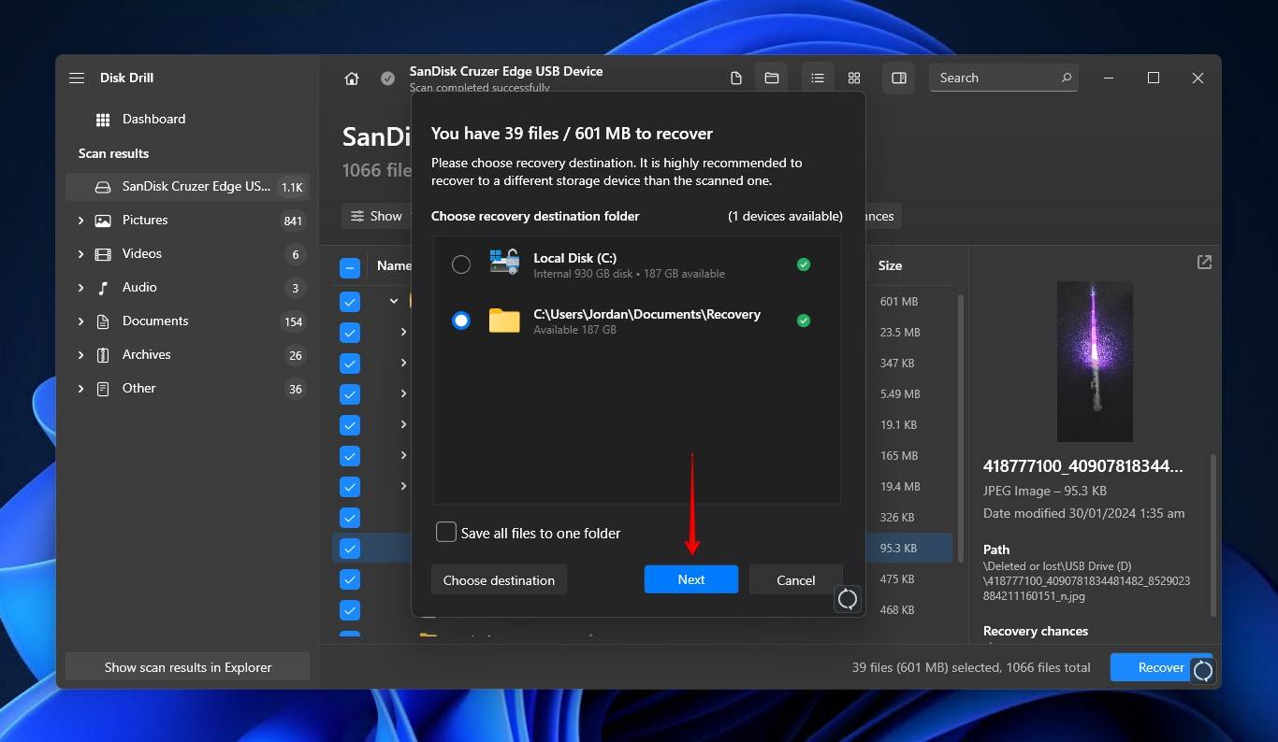Expand the Audio category chevron
This screenshot has height=742, width=1278.
80,288
